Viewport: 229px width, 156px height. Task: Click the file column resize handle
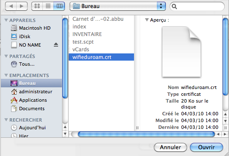pyautogui.click(x=137, y=128)
